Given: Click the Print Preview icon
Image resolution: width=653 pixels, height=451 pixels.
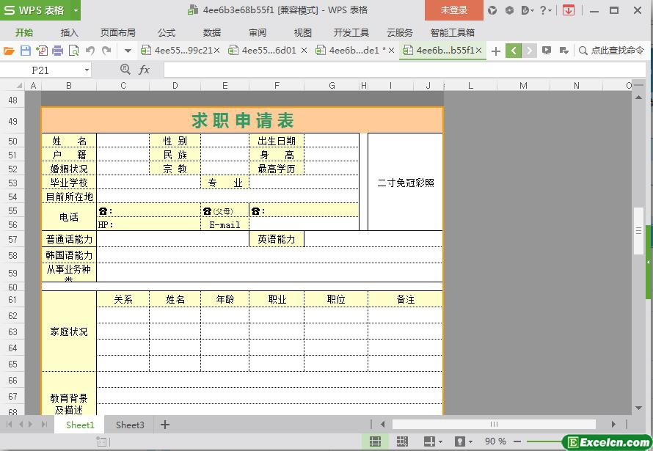Looking at the screenshot, I should [x=73, y=51].
